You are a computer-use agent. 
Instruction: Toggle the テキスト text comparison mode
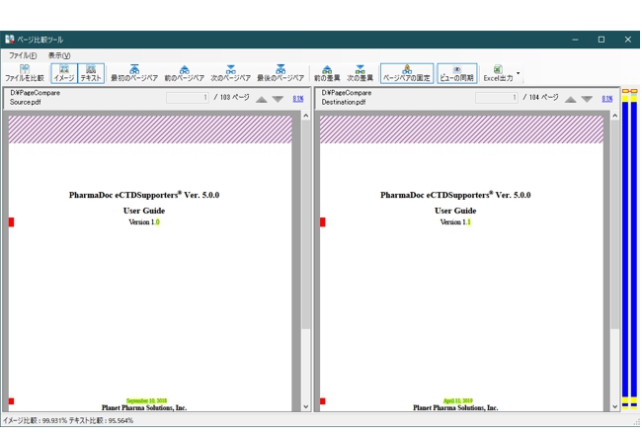click(91, 73)
